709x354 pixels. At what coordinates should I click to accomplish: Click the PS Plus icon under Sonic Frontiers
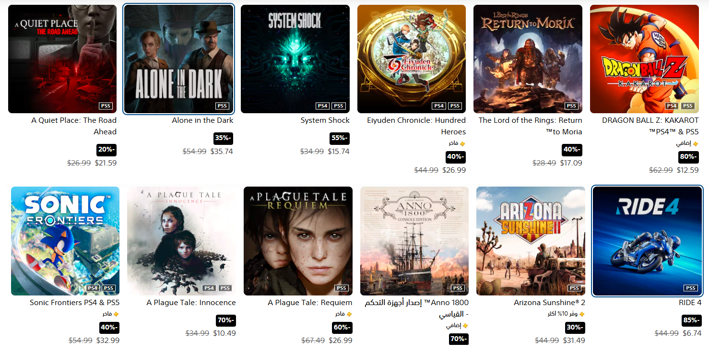(117, 314)
